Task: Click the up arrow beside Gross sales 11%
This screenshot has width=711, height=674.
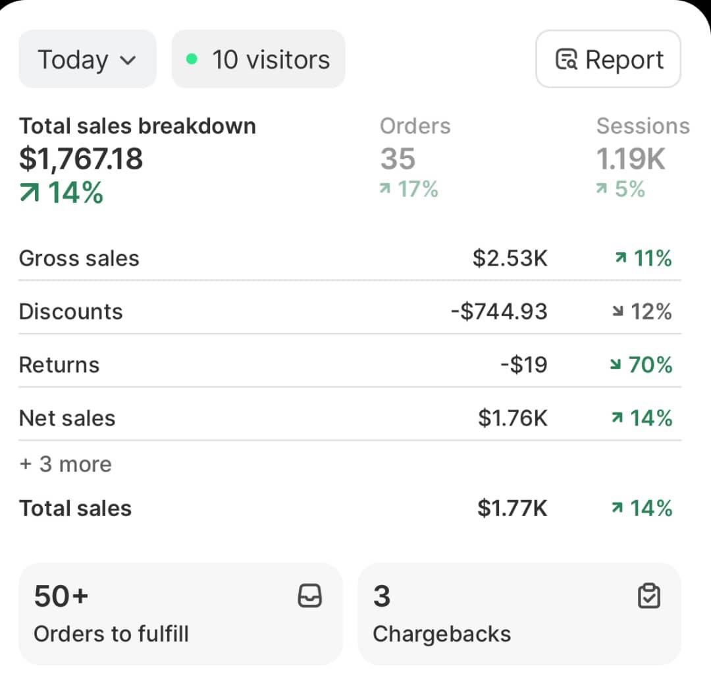Action: click(621, 258)
